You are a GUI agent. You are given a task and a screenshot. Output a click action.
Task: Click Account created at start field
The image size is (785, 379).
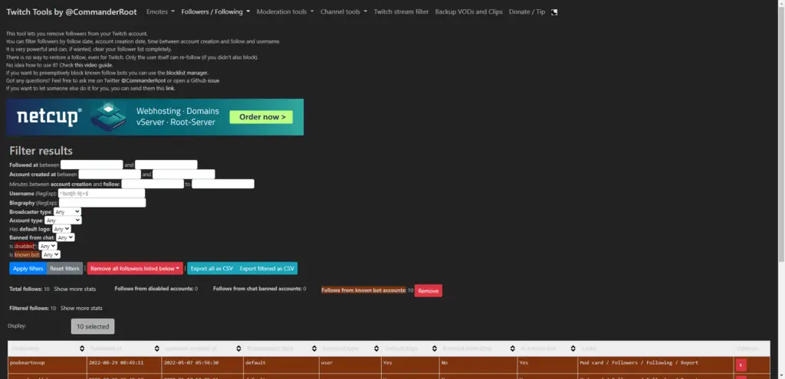(x=110, y=174)
